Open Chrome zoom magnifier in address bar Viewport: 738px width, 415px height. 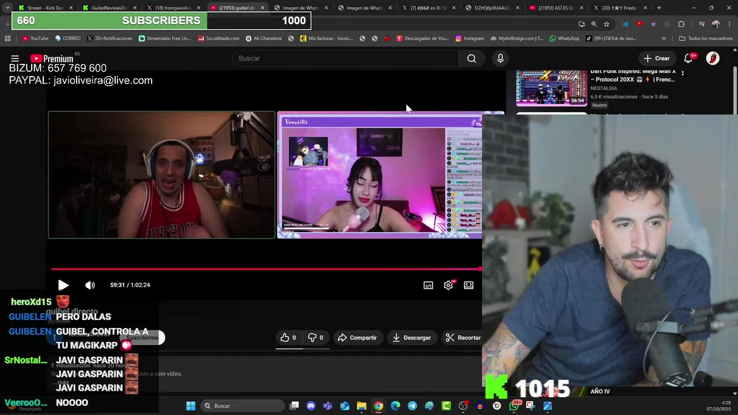(594, 24)
